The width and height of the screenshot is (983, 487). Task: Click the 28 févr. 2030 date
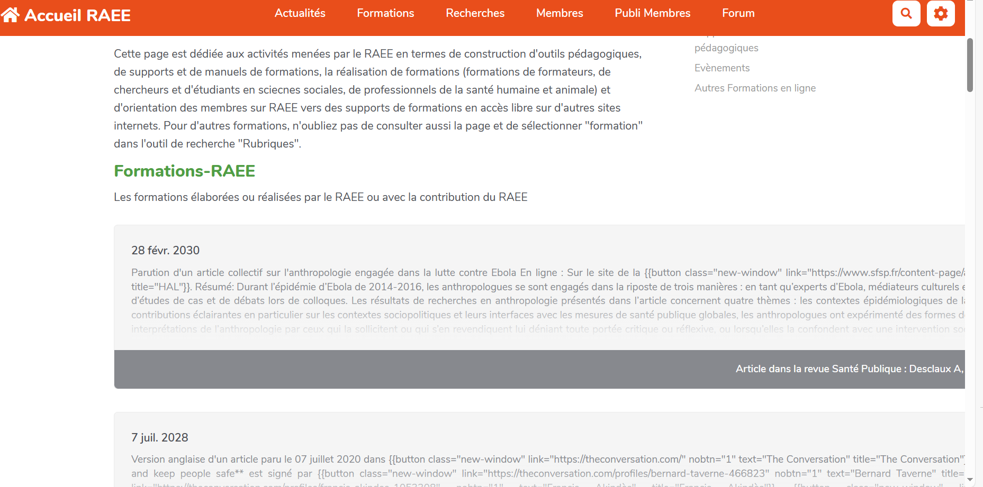[165, 250]
